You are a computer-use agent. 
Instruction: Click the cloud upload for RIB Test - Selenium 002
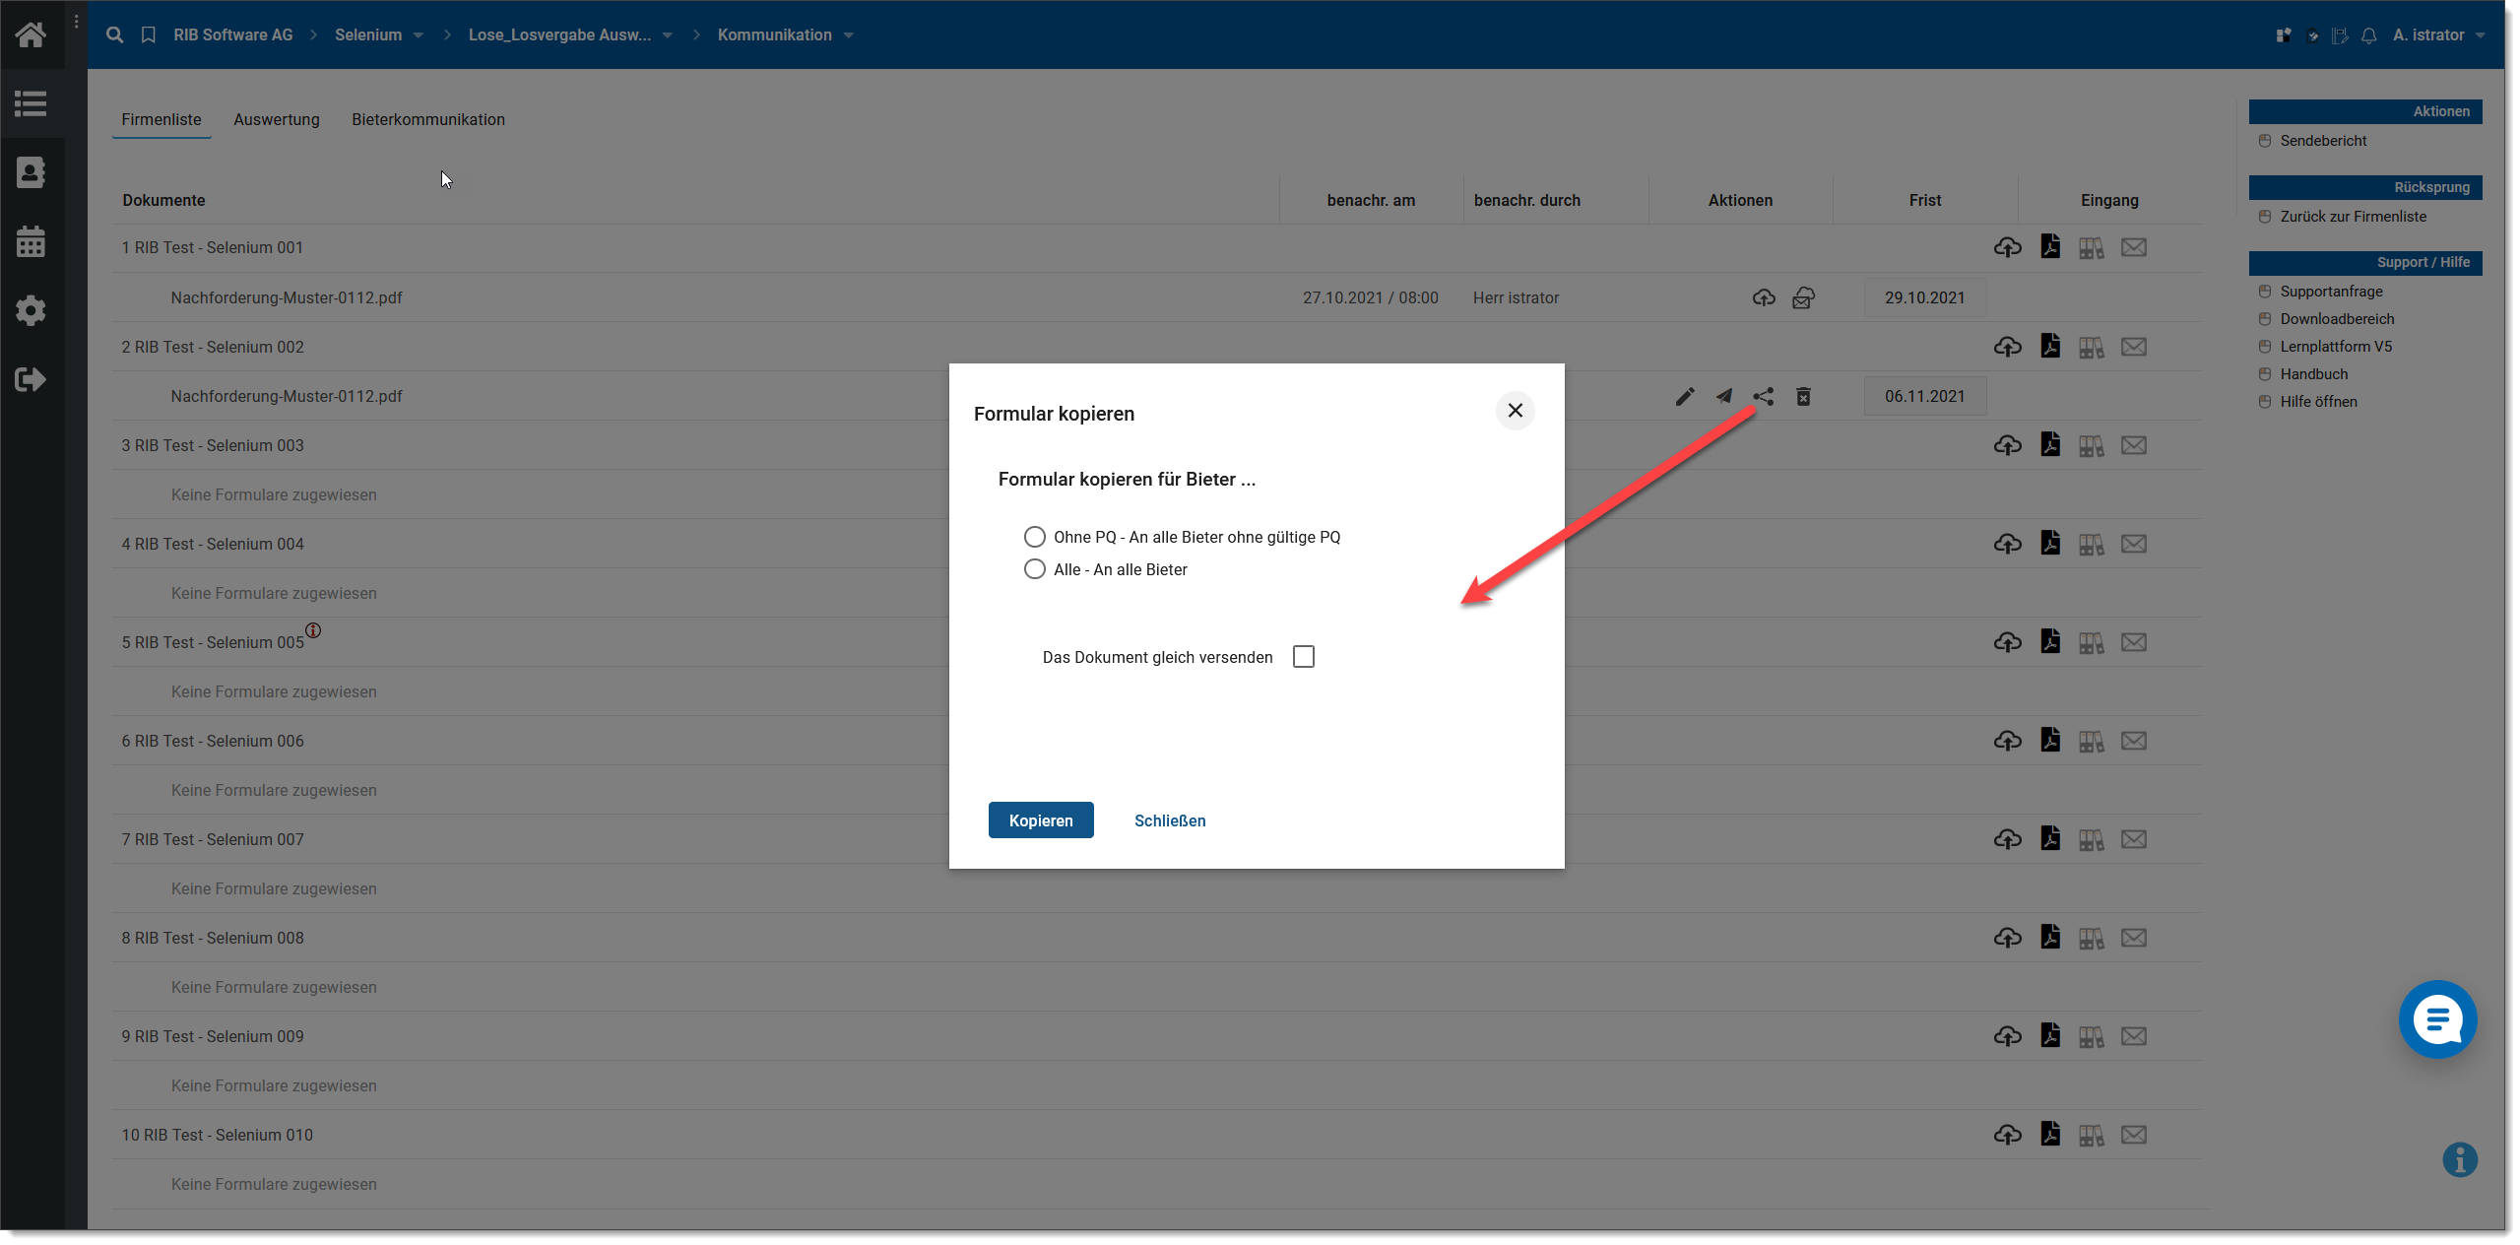tap(2007, 347)
